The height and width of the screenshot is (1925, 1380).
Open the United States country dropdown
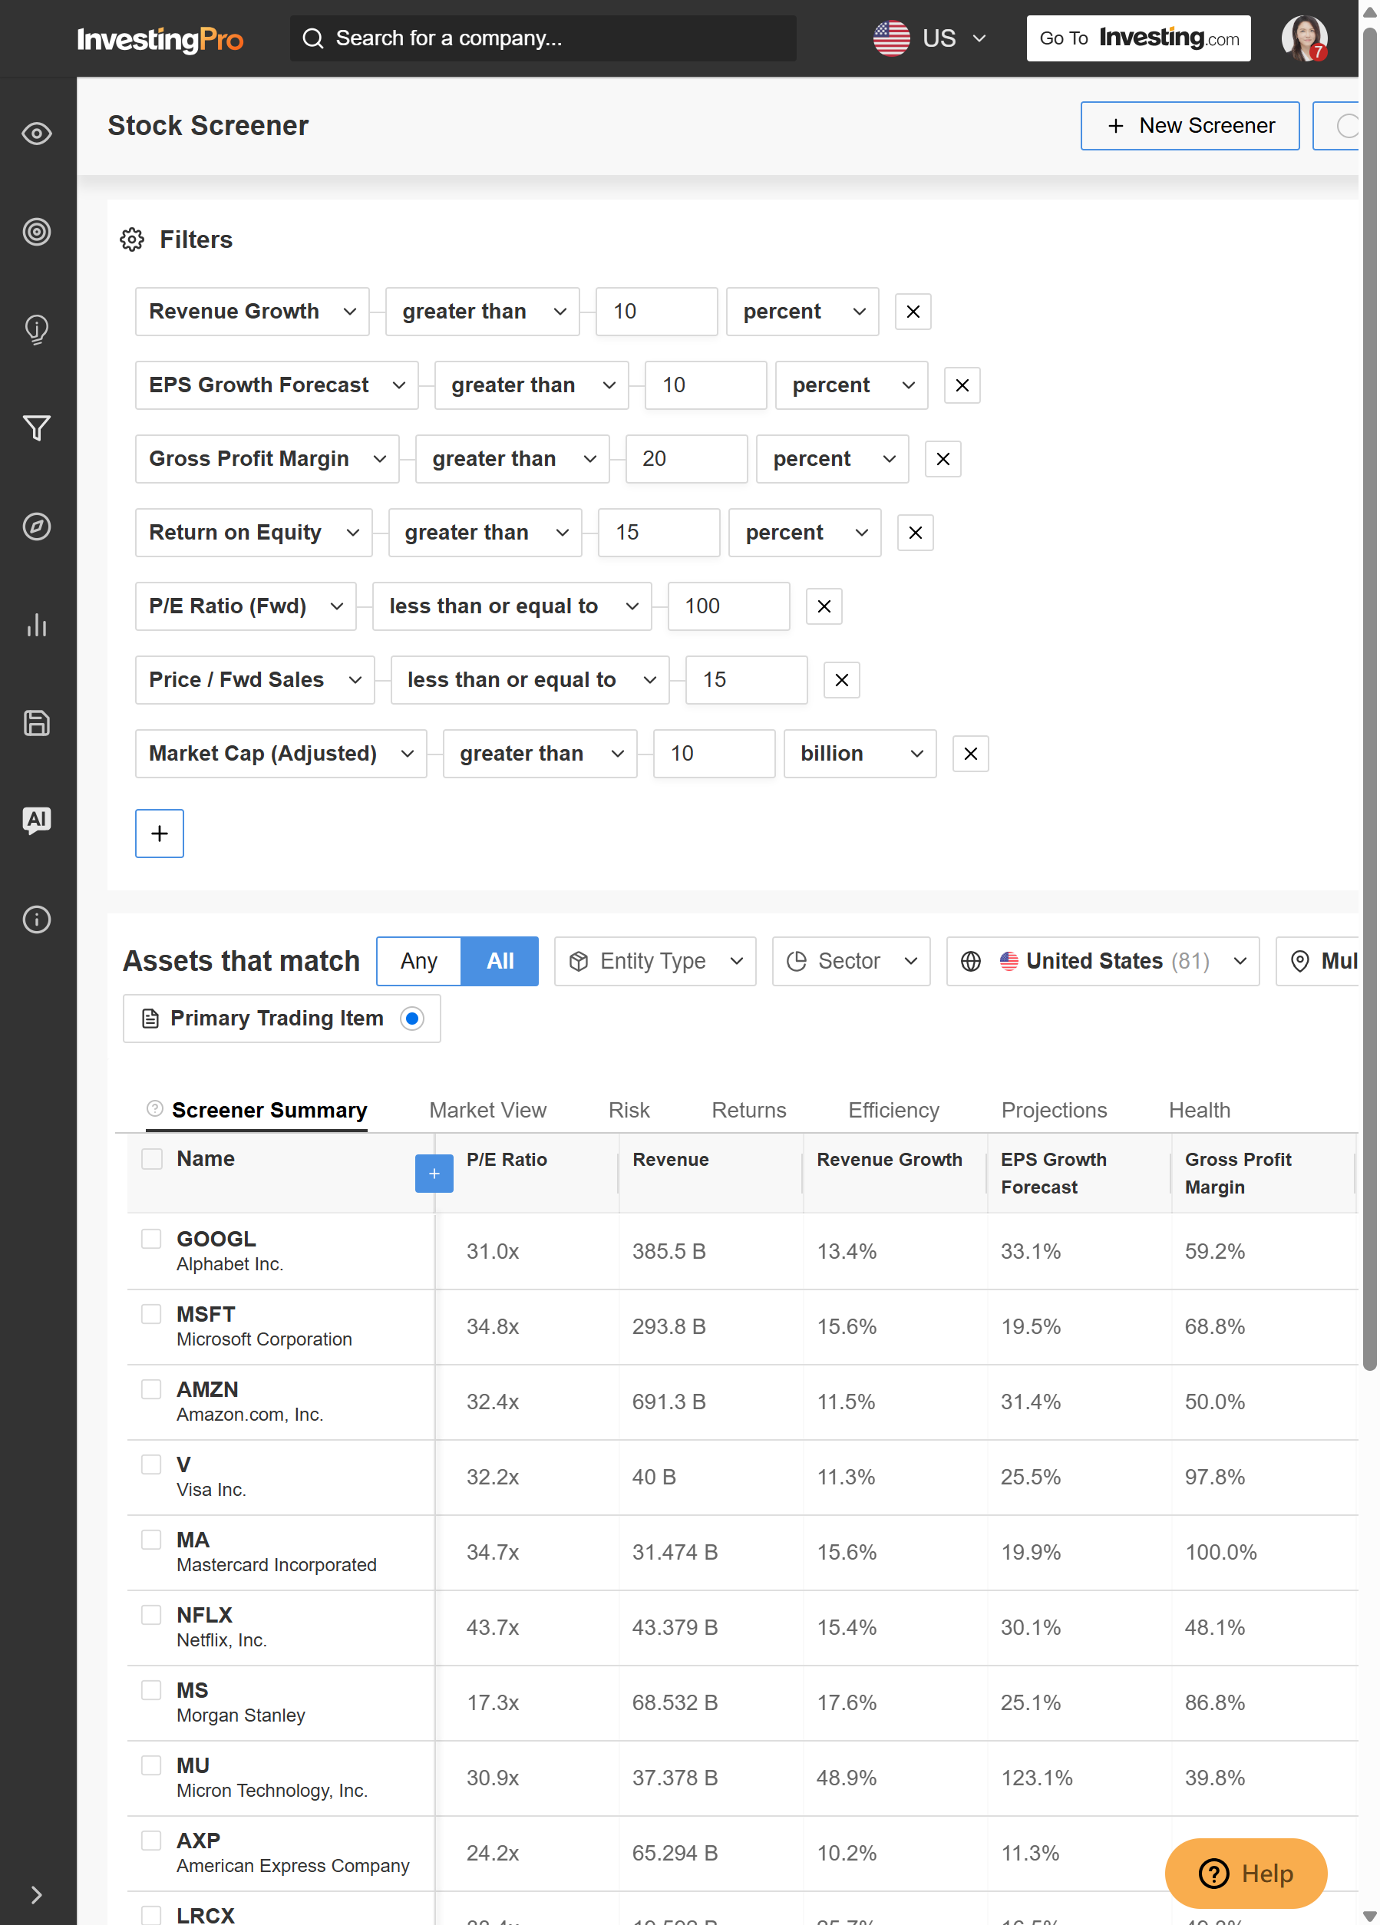click(x=1102, y=961)
